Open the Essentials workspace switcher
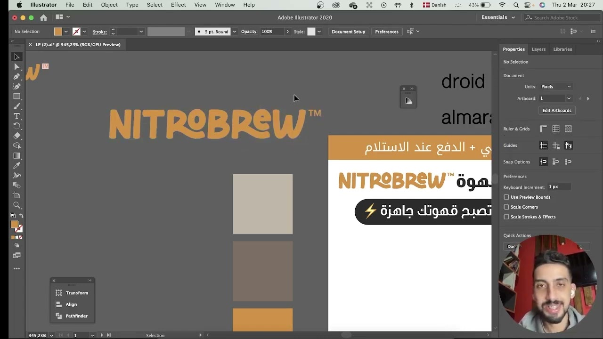This screenshot has height=339, width=603. 498,17
